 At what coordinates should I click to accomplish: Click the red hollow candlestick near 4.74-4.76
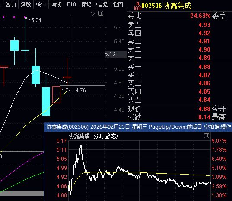[x=56, y=94]
